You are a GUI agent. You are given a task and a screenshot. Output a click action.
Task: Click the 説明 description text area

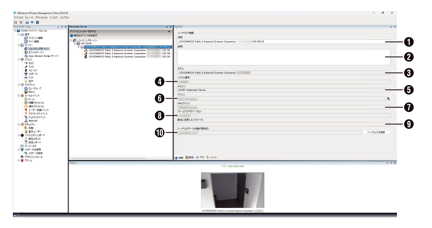point(284,57)
